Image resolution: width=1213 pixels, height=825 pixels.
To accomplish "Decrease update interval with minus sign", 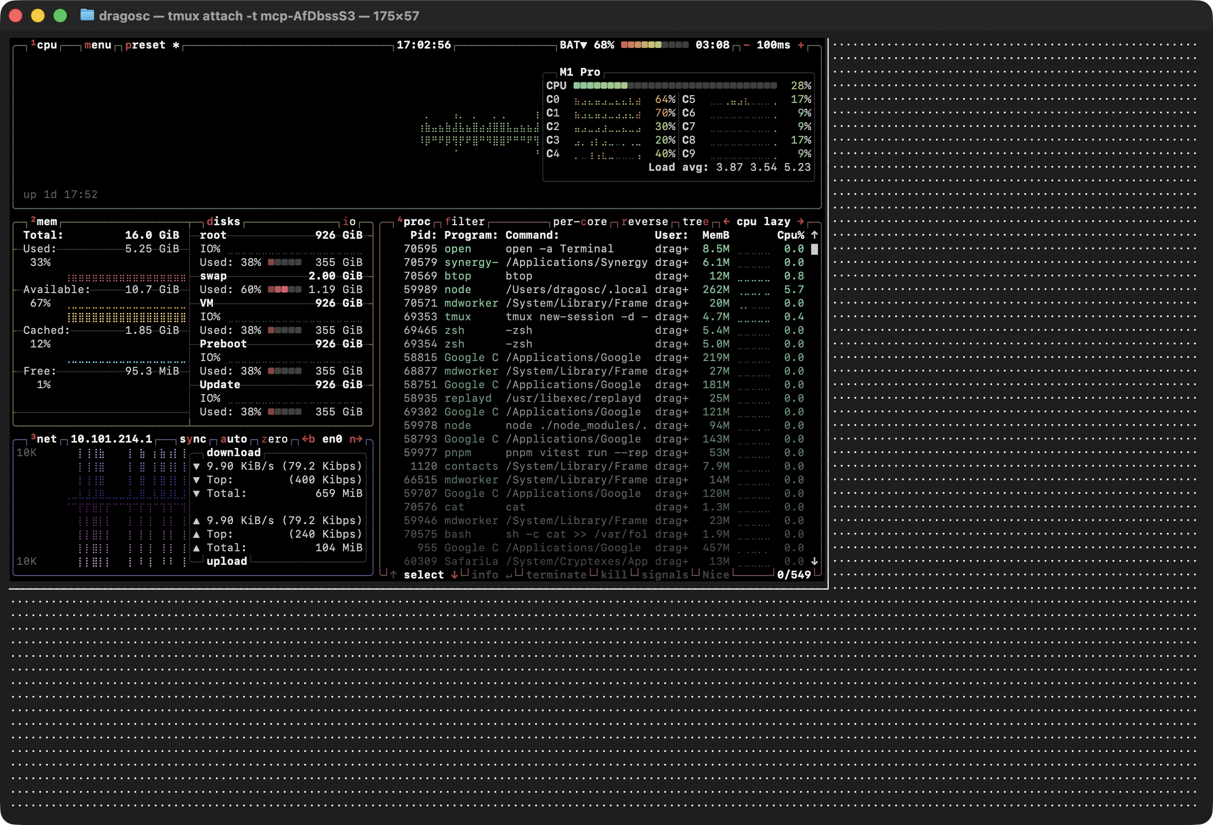I will point(746,46).
